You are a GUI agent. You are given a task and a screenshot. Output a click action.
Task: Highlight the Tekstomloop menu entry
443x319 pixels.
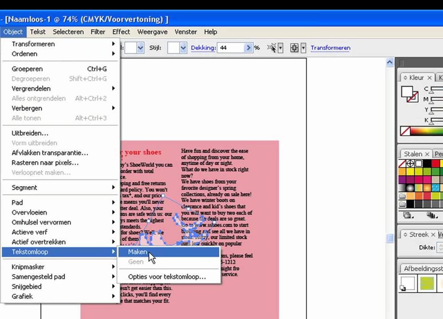click(x=60, y=252)
